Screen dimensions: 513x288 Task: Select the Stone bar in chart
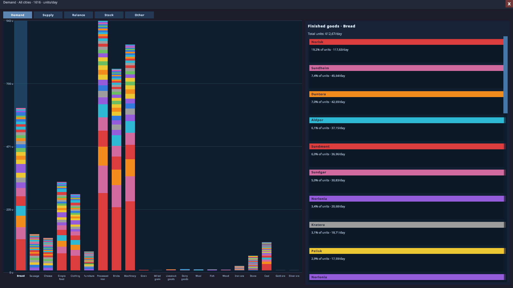point(253,263)
